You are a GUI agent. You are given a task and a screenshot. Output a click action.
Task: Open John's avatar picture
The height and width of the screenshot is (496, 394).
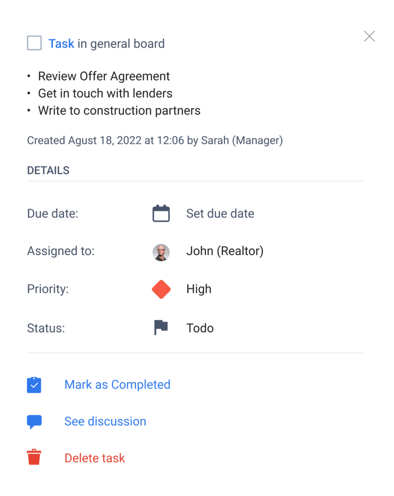(161, 252)
